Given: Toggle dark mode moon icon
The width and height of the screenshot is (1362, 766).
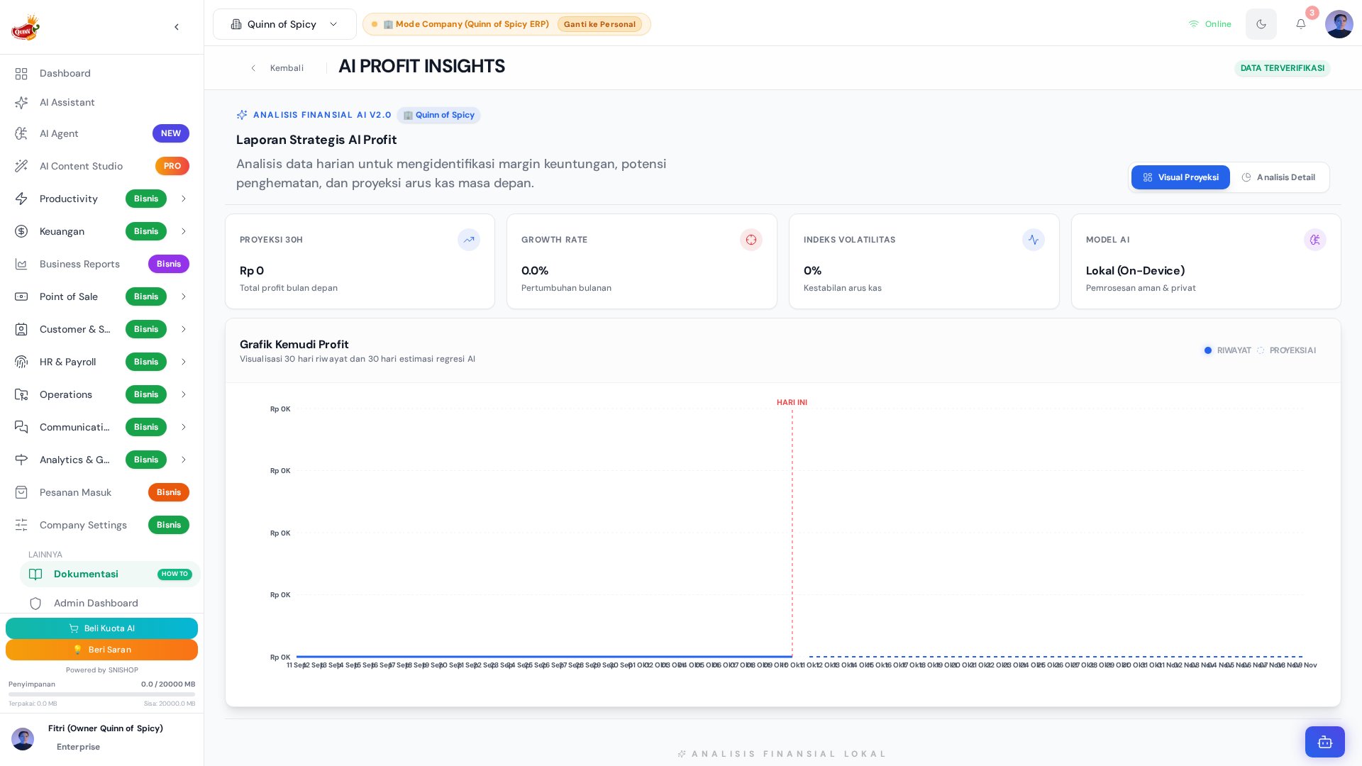Looking at the screenshot, I should 1261,24.
